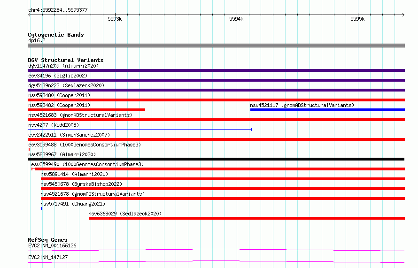
Task: Open the EVC2|NM_001166136 gene label
Action: click(52, 245)
